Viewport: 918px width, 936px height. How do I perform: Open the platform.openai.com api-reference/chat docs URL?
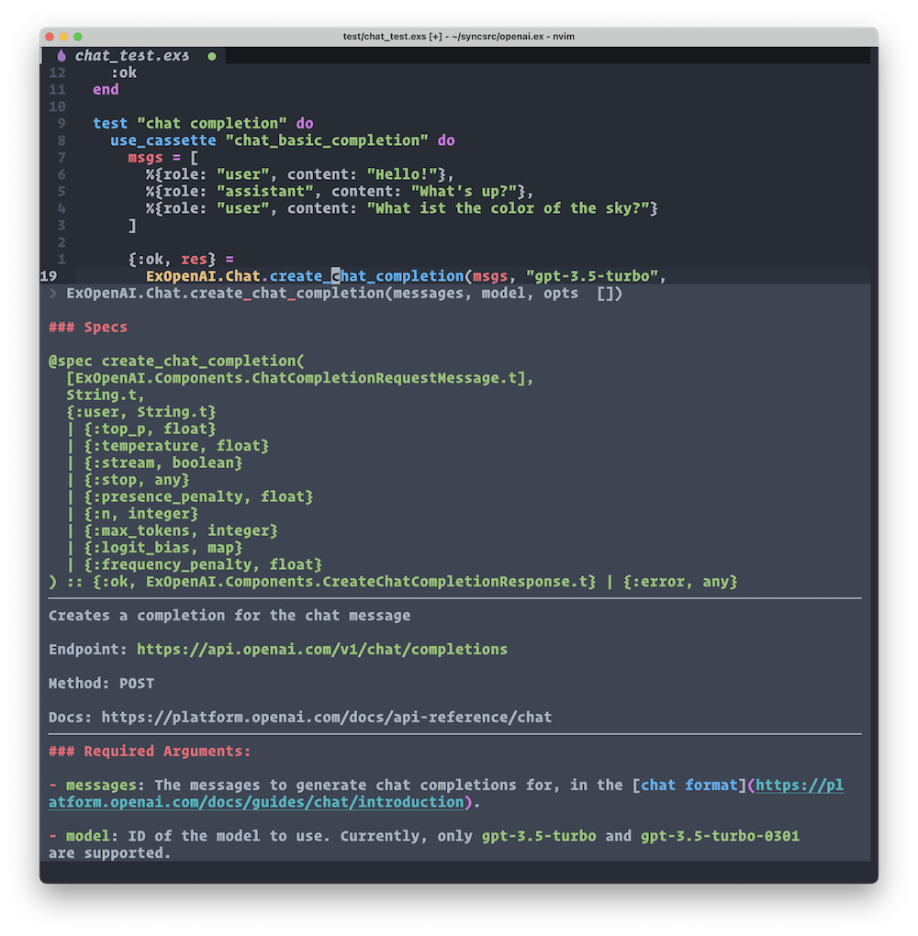click(326, 717)
